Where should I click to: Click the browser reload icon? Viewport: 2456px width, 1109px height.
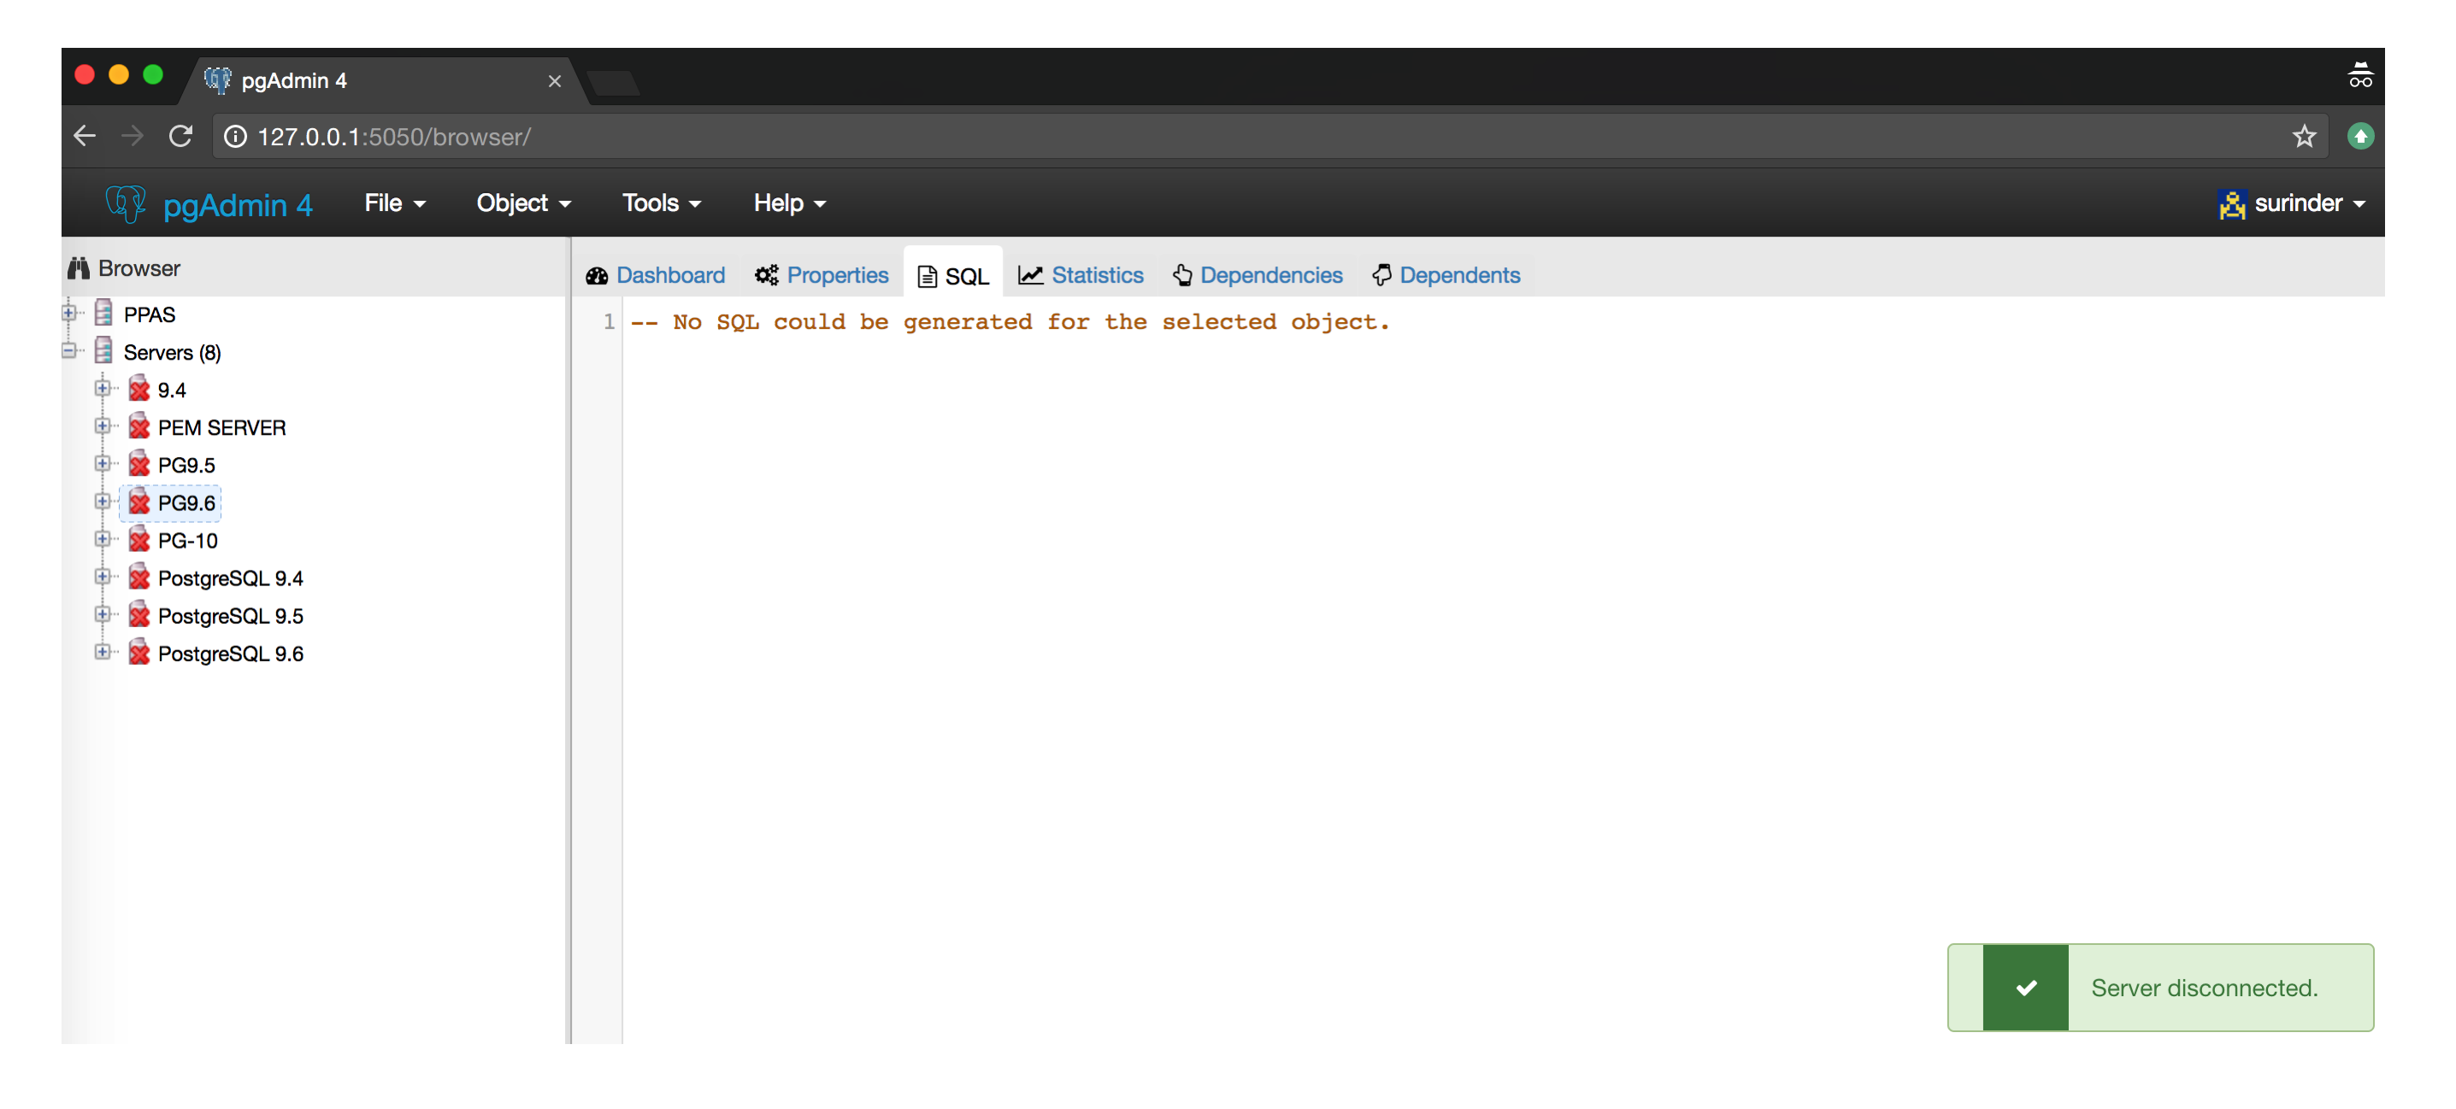pos(181,136)
